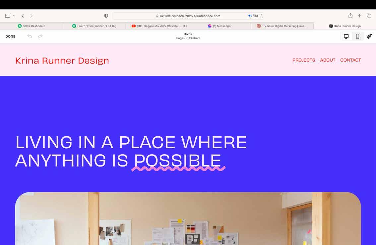Switch to the Messenger tab
The height and width of the screenshot is (245, 376).
[x=219, y=26]
